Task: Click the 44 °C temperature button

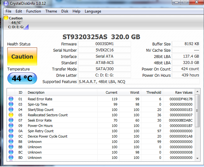Action: point(22,78)
